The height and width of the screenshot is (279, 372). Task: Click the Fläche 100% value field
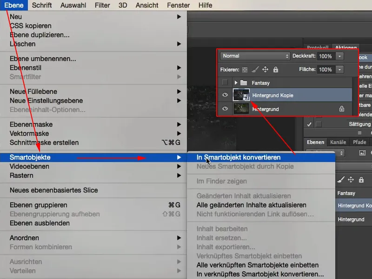coord(326,69)
